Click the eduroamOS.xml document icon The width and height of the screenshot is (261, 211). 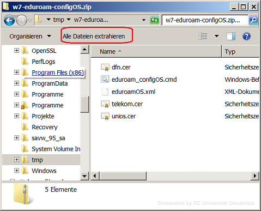pos(105,92)
